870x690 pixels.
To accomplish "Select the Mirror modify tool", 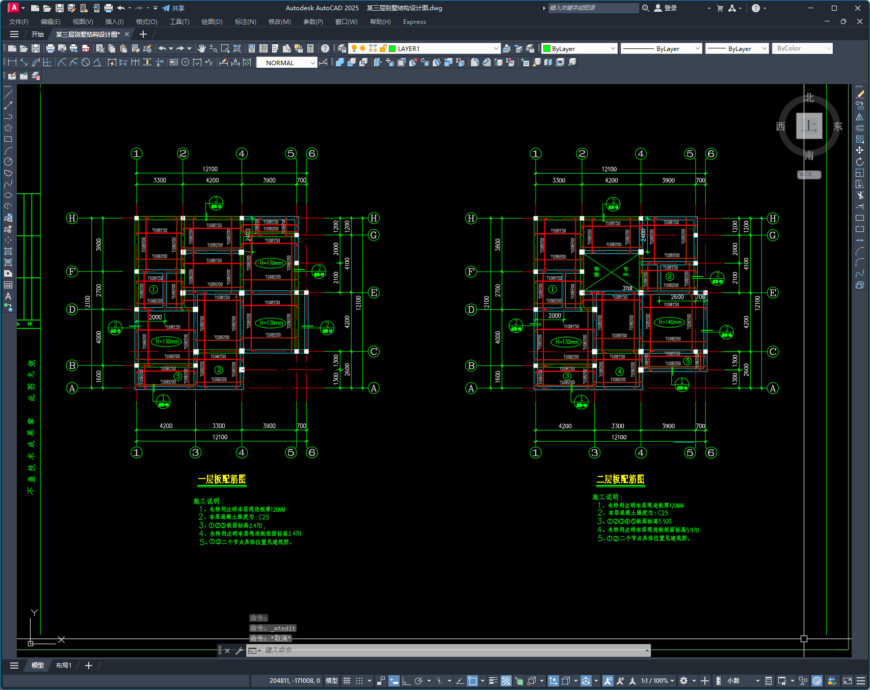I will [x=860, y=117].
